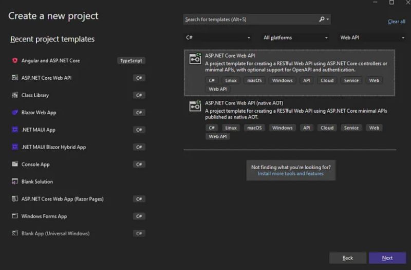
Task: Select Angular and ASP.NET Core recent template
Action: pos(78,61)
